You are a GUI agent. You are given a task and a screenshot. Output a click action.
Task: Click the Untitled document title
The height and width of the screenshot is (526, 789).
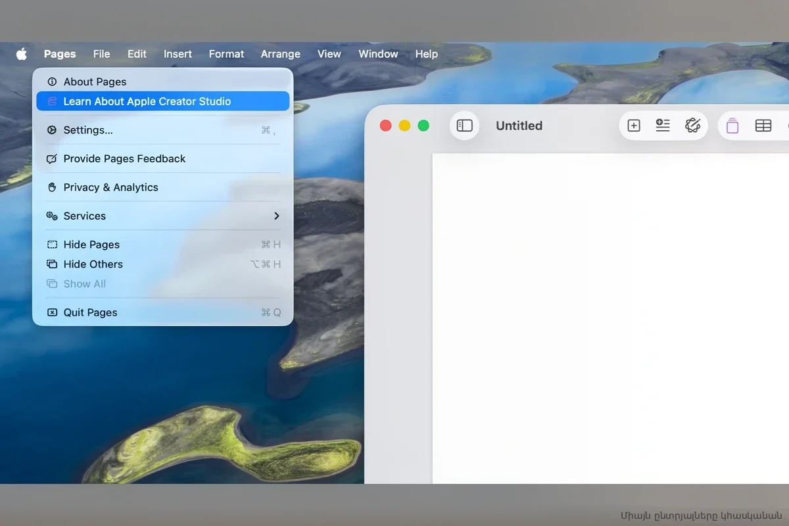(x=519, y=126)
